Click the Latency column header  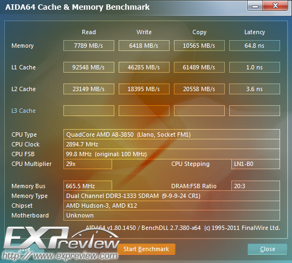255,32
